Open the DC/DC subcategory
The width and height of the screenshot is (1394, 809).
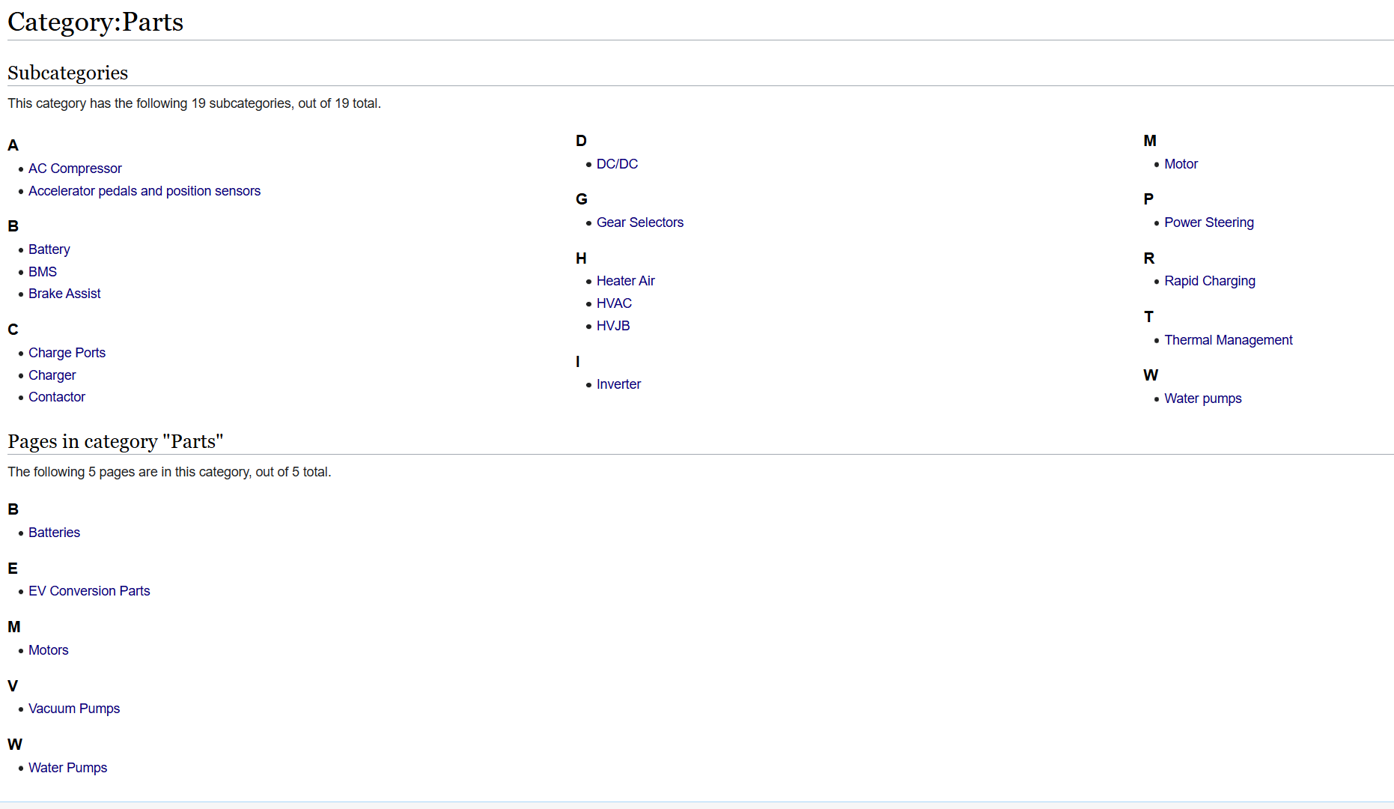click(x=617, y=164)
